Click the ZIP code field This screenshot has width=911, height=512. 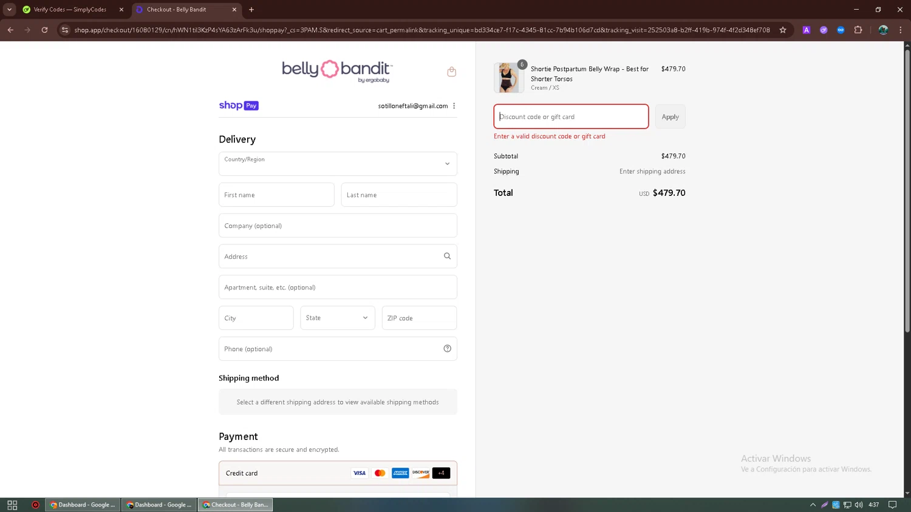pos(419,318)
